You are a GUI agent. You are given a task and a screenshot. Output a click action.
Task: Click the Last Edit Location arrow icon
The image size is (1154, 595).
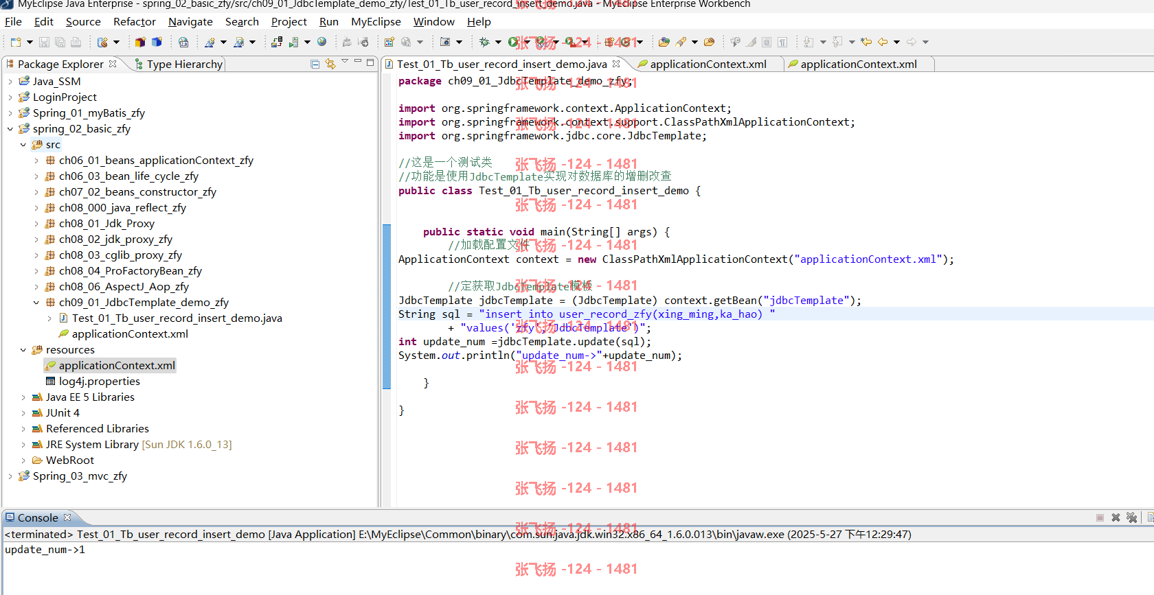click(x=866, y=42)
